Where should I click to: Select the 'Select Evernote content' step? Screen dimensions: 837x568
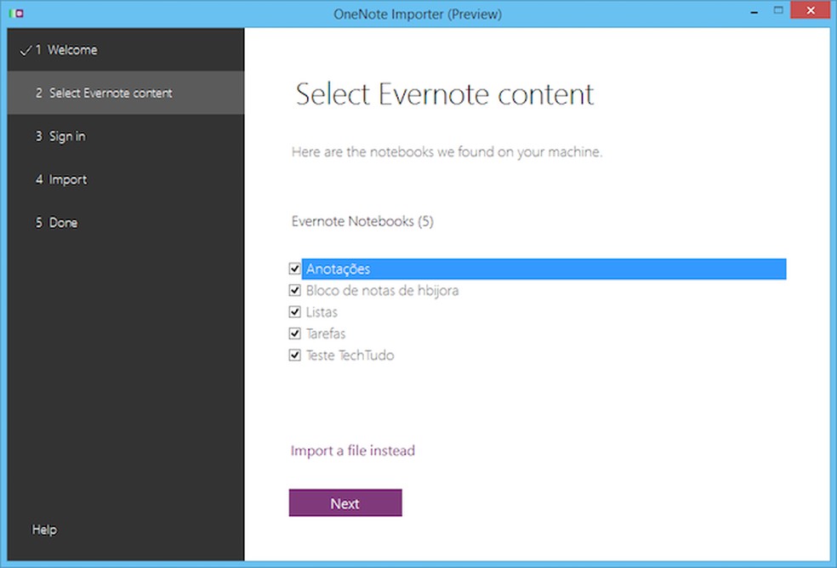point(126,93)
